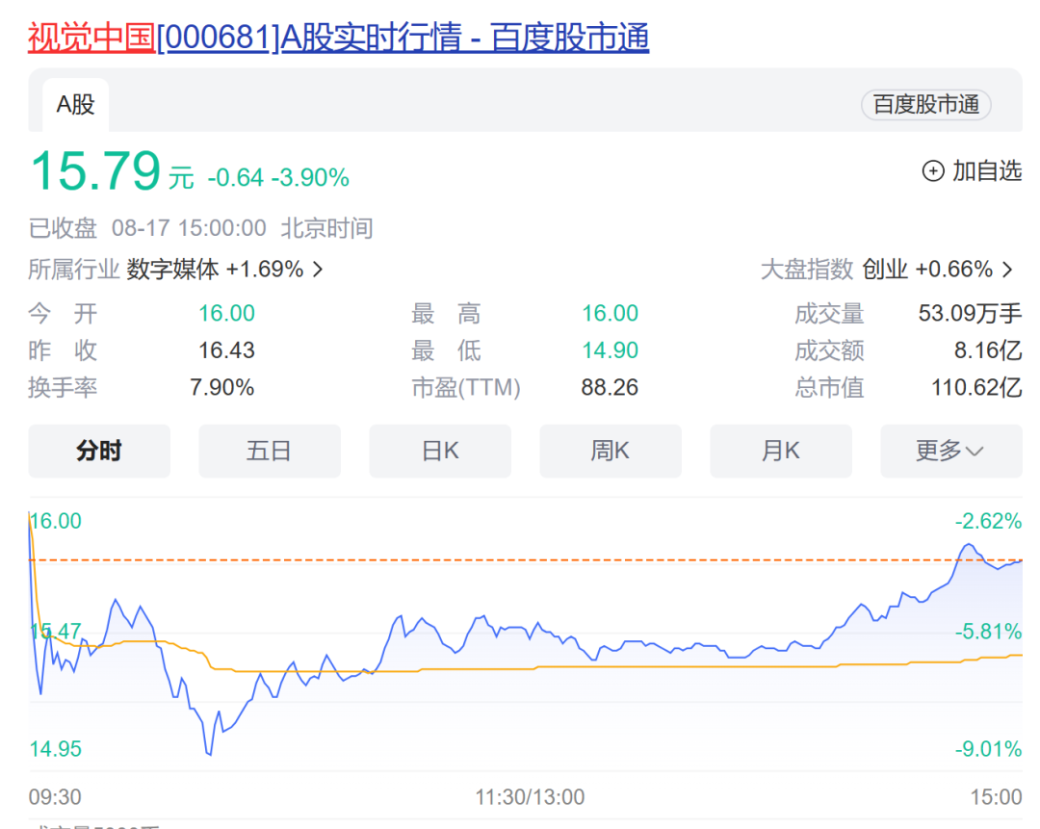The height and width of the screenshot is (829, 1040).
Task: Click chart intraday low point near 14.95
Action: point(210,753)
